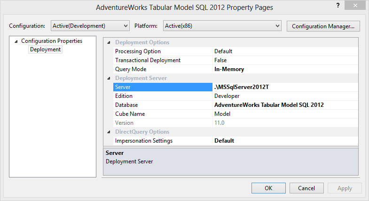
Task: Click the DirectQuery Options header text
Action: 142,132
